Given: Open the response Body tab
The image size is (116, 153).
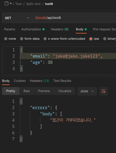Looking at the screenshot, I should 6,81.
